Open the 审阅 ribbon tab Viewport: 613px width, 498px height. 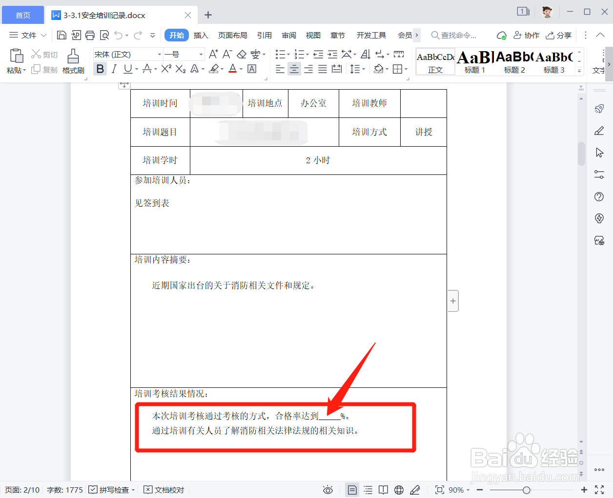pos(289,35)
